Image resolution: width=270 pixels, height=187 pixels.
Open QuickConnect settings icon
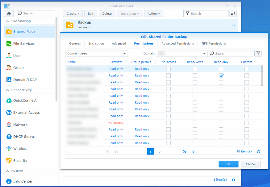9,101
